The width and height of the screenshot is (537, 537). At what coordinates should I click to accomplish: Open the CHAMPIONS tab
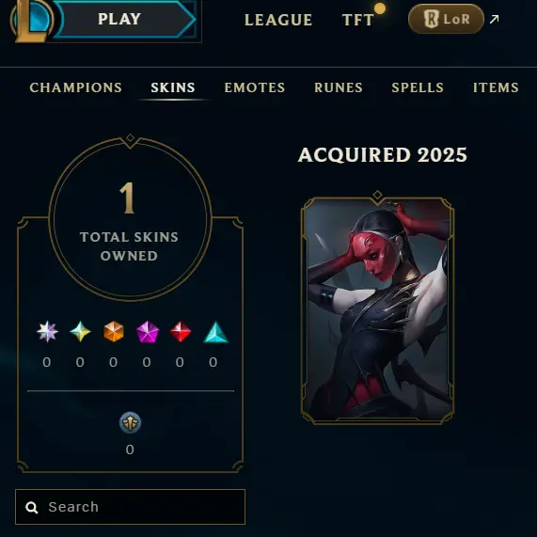[75, 87]
